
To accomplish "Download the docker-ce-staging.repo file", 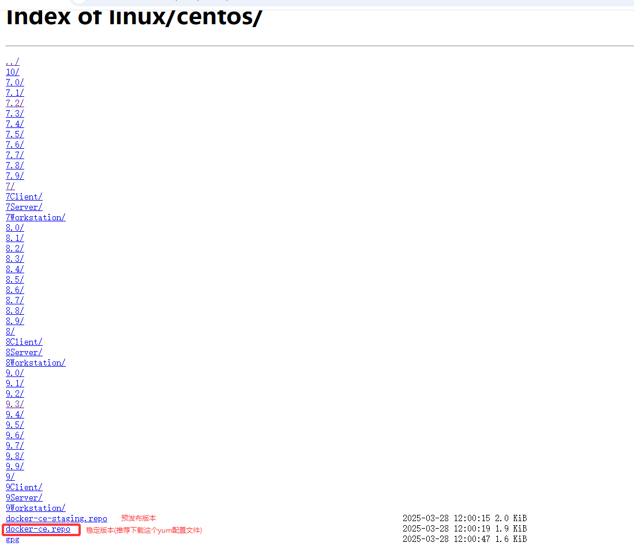I will click(x=57, y=518).
